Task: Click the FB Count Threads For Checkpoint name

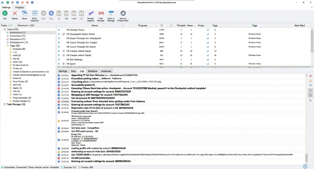Action: 84,38
